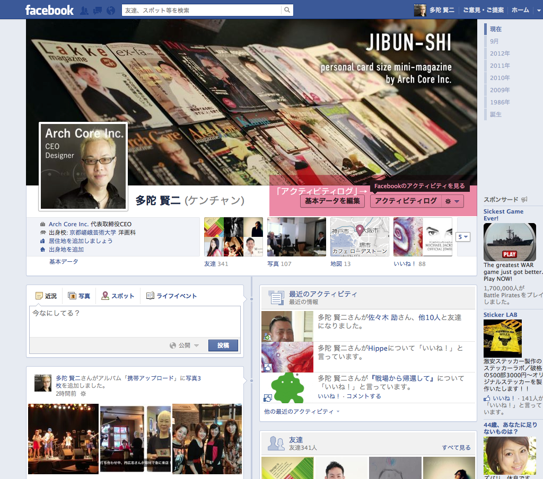Open the 公開 audience selector
543x479 pixels.
click(185, 345)
